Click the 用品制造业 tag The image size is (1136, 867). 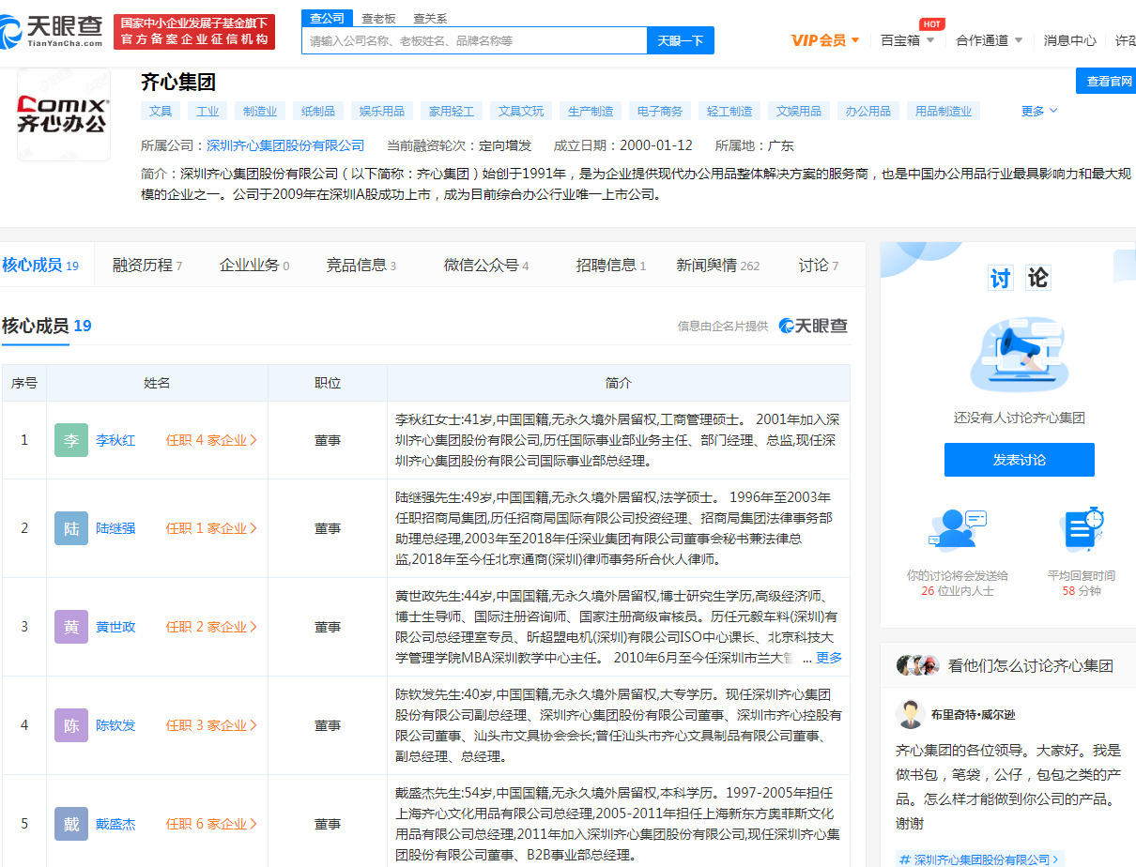(944, 111)
